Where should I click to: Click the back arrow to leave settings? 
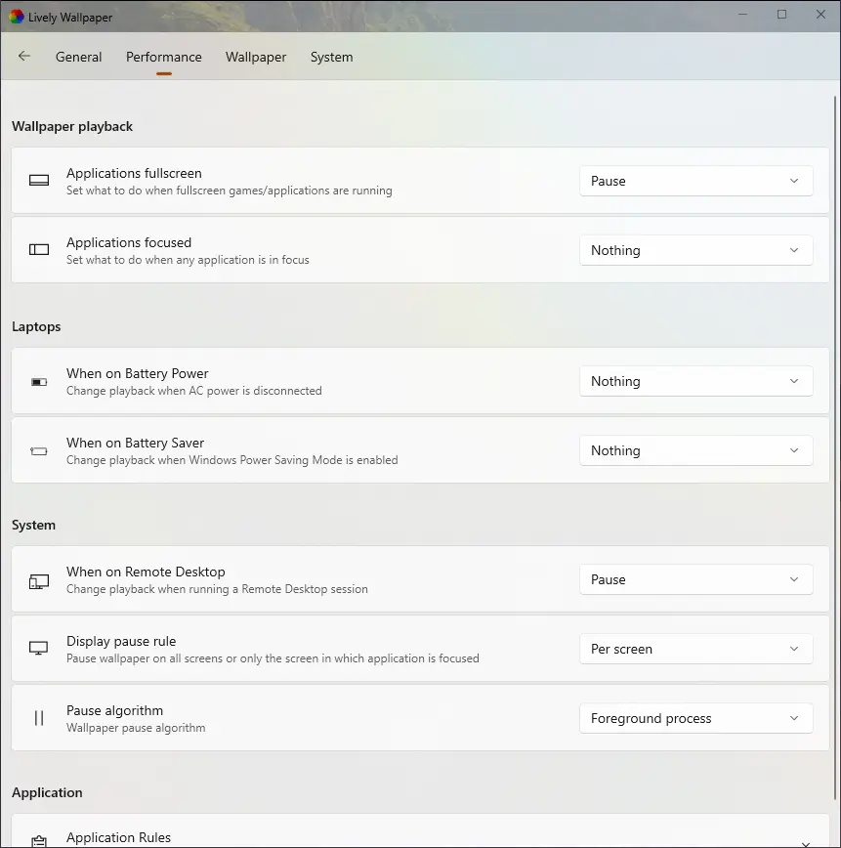(23, 57)
